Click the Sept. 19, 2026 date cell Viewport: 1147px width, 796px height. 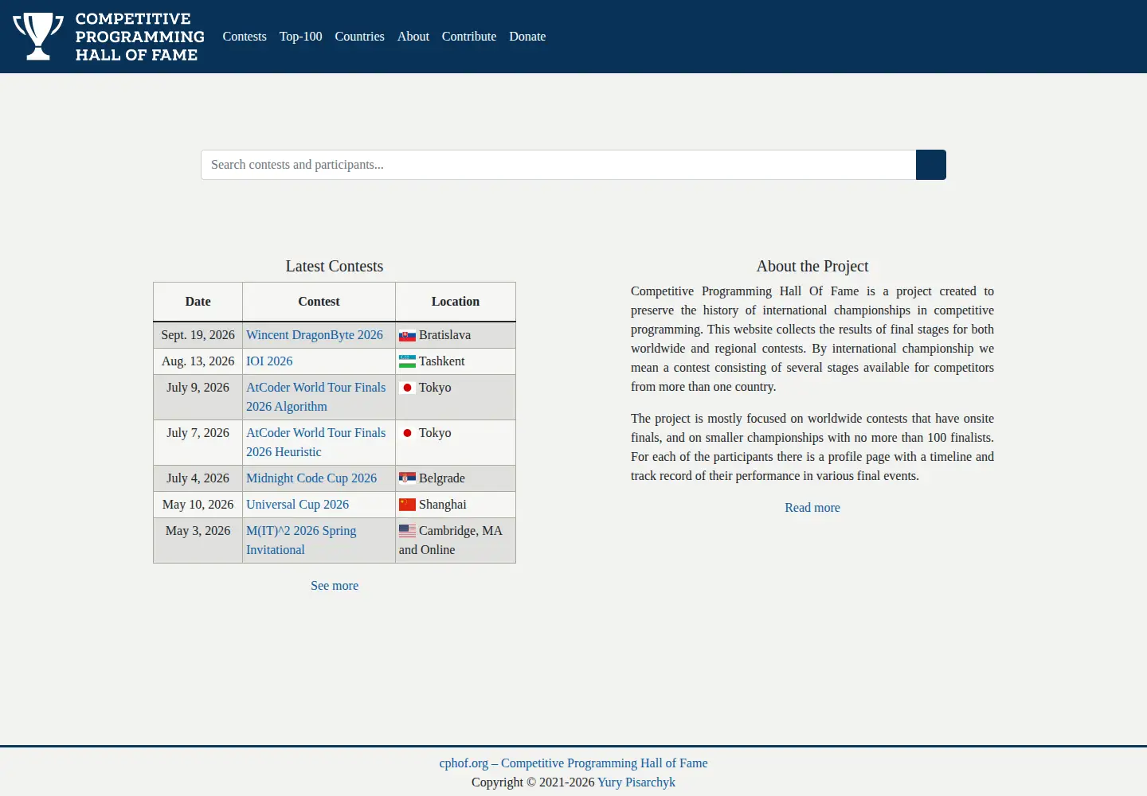[198, 335]
